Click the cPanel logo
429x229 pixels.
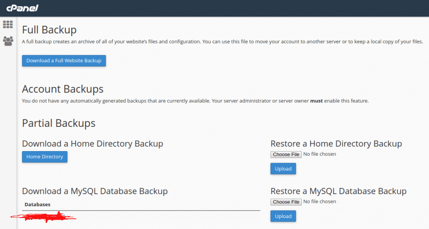[22, 8]
